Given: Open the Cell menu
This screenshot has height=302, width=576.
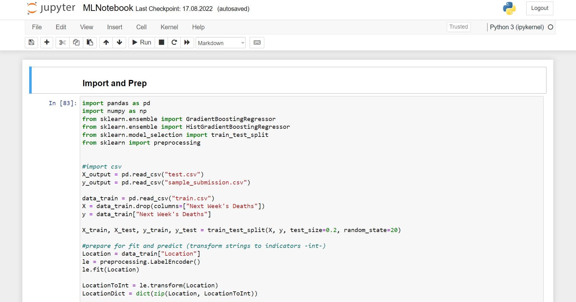Looking at the screenshot, I should point(141,27).
